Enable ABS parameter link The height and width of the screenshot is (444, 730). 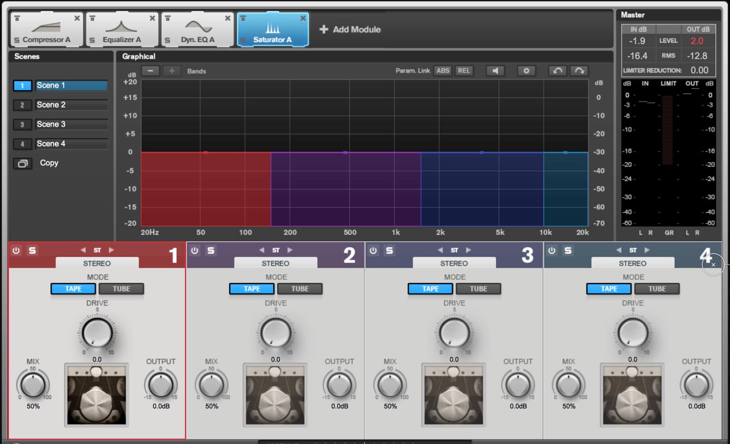[443, 71]
